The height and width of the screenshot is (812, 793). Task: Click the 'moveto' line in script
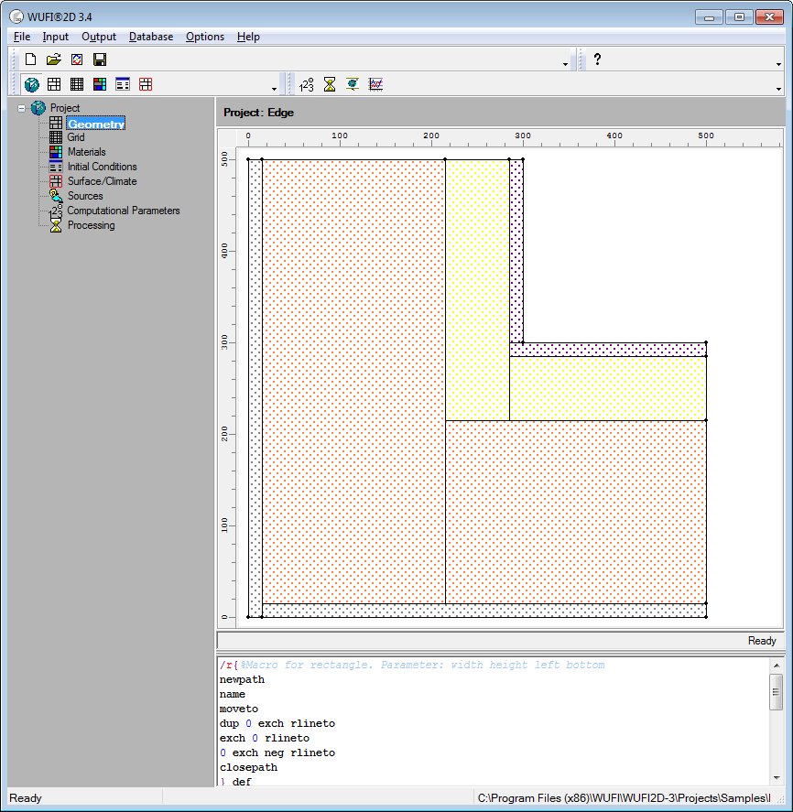[x=238, y=709]
